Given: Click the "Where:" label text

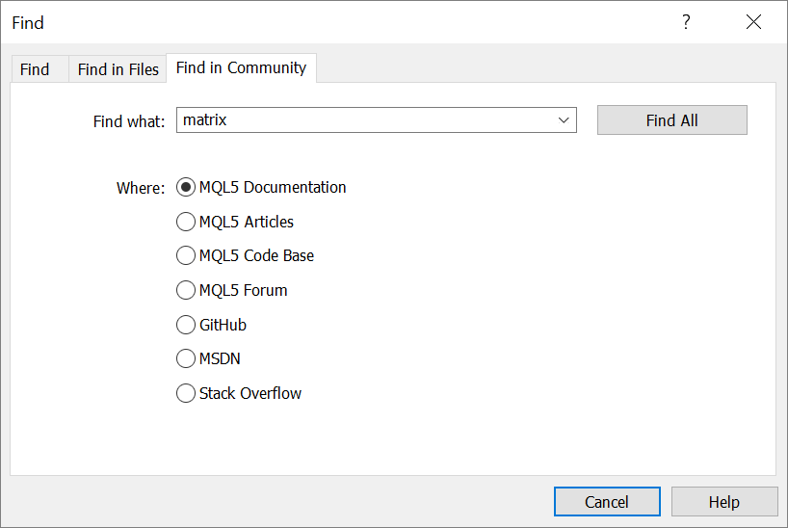Looking at the screenshot, I should pyautogui.click(x=141, y=188).
